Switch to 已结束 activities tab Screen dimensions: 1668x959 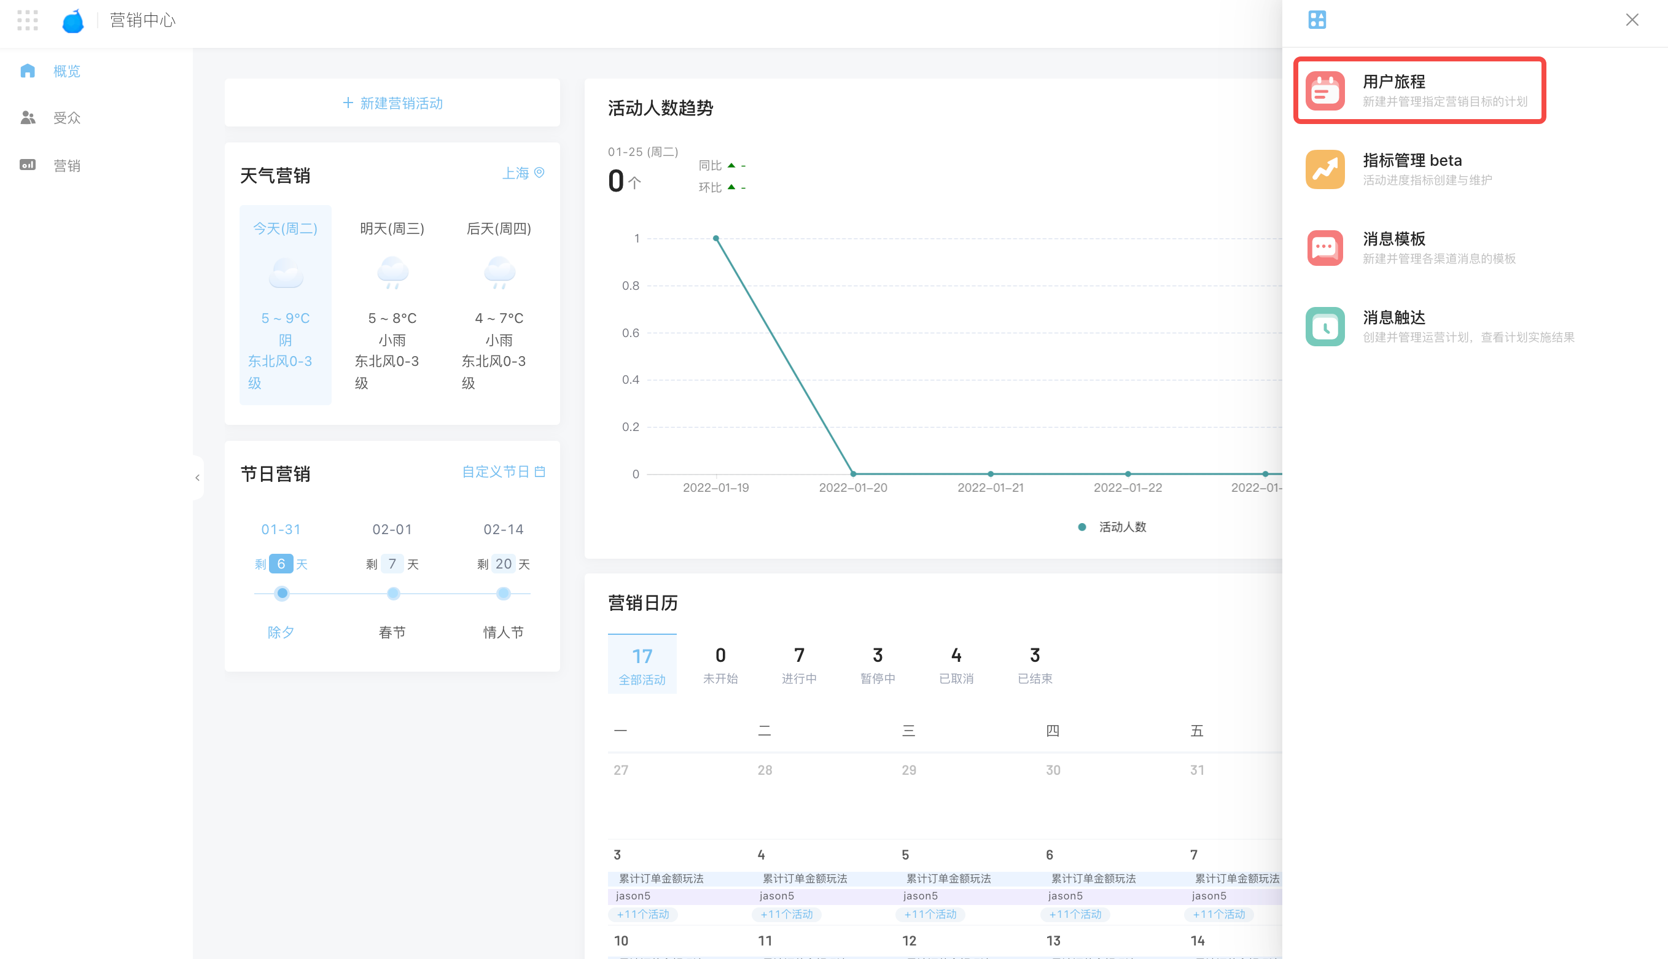(1034, 664)
